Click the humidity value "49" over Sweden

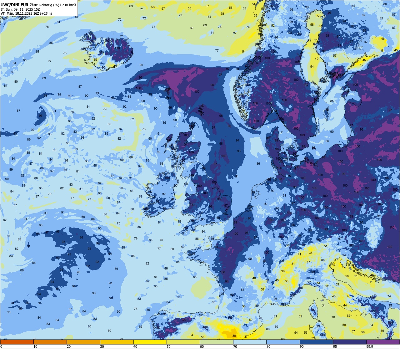click(317, 59)
